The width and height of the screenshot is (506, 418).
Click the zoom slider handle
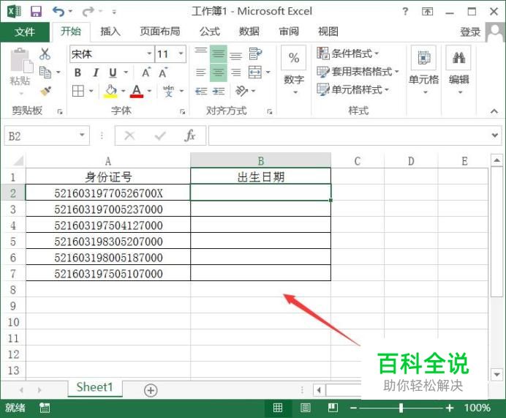pyautogui.click(x=401, y=408)
